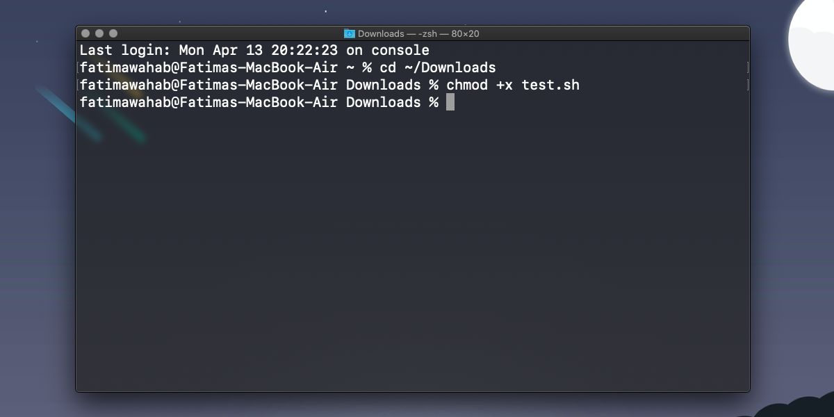
Task: Click the right bracket mark beside cd command
Action: (x=748, y=67)
